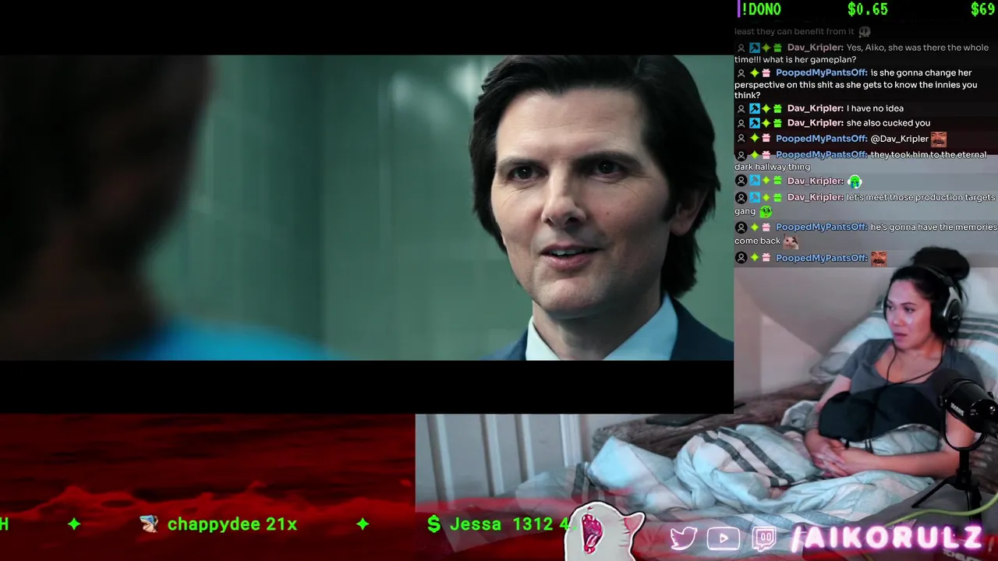
Task: Click the cat emote after 'come back'
Action: coord(791,242)
